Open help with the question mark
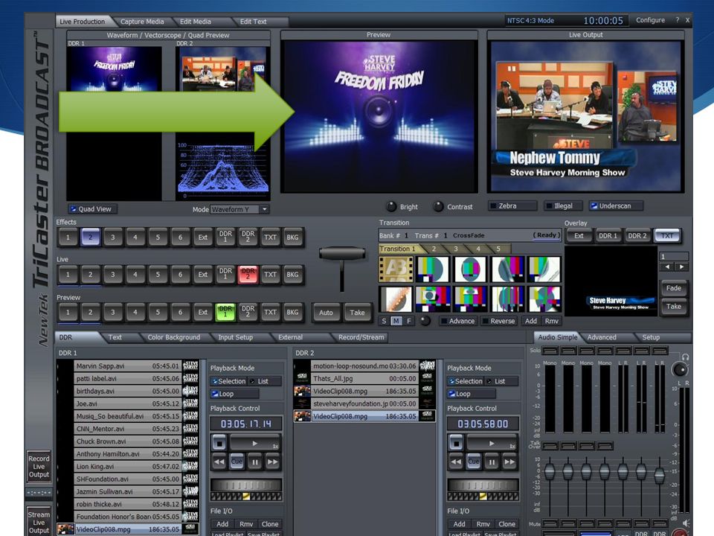Viewport: 714px width, 536px height. [677, 20]
